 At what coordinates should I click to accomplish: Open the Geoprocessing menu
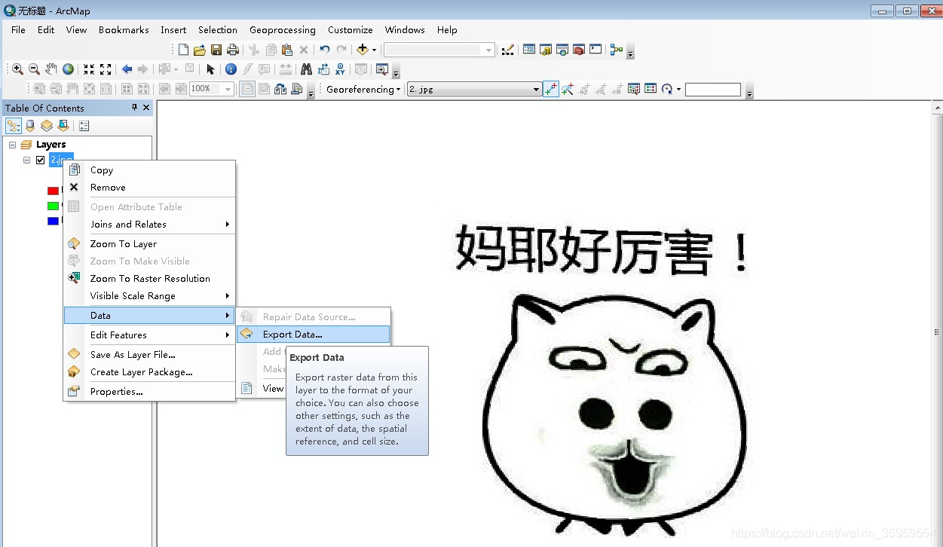(283, 29)
